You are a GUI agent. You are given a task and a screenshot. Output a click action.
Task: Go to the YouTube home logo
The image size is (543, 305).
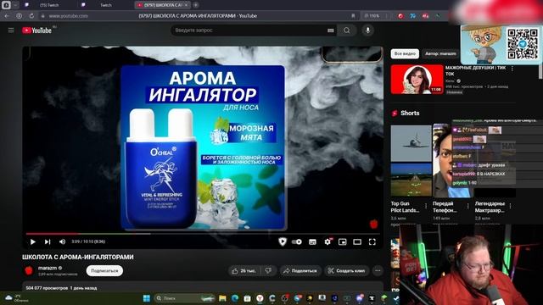(36, 30)
